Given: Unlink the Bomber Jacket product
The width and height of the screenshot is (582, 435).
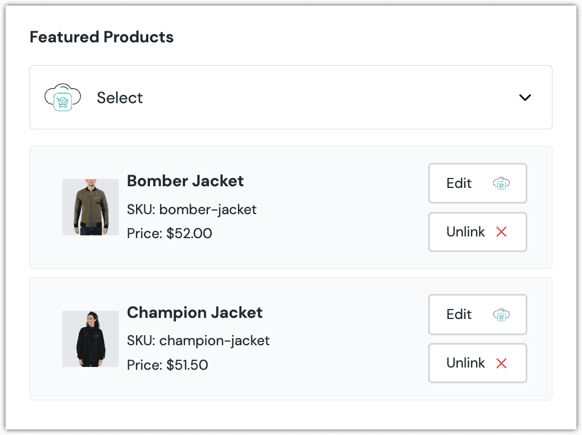Looking at the screenshot, I should (477, 232).
